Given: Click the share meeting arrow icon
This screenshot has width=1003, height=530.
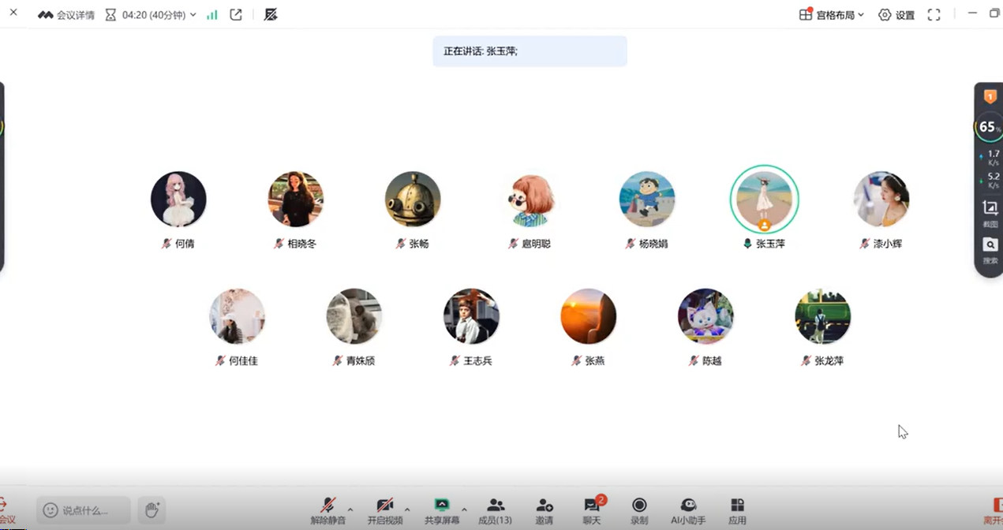Looking at the screenshot, I should [x=236, y=15].
